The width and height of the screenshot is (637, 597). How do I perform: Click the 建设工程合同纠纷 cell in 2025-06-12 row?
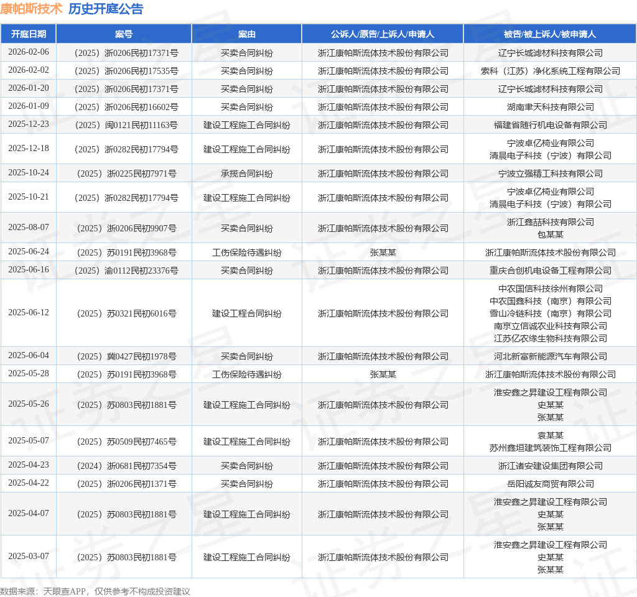tap(246, 314)
